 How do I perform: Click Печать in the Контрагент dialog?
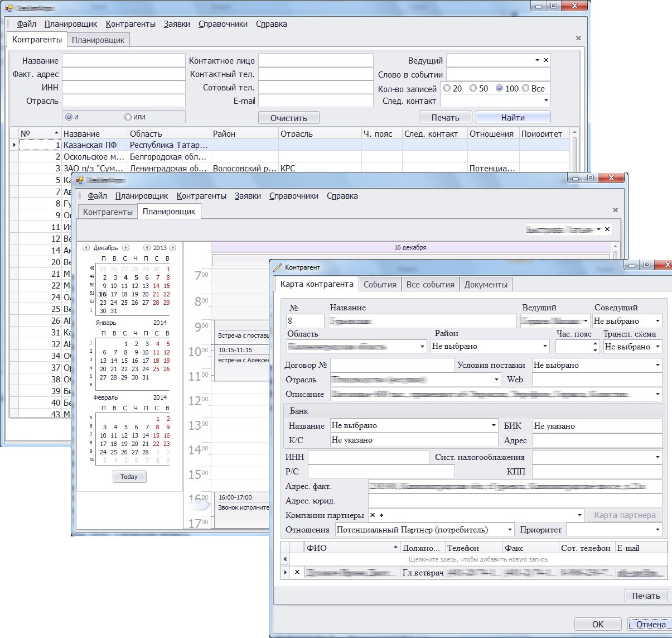646,596
